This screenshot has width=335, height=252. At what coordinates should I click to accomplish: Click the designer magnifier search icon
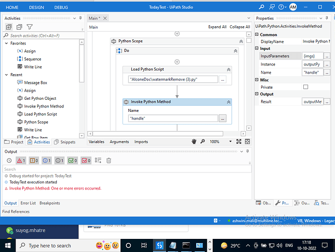coord(203,142)
